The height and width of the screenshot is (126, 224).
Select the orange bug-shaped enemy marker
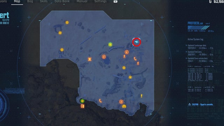click(x=90, y=59)
